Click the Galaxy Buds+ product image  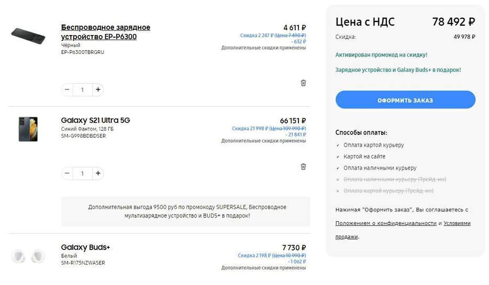coord(28,256)
